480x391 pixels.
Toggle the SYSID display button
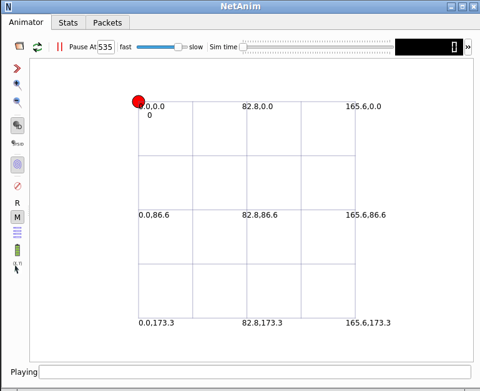[x=17, y=143]
